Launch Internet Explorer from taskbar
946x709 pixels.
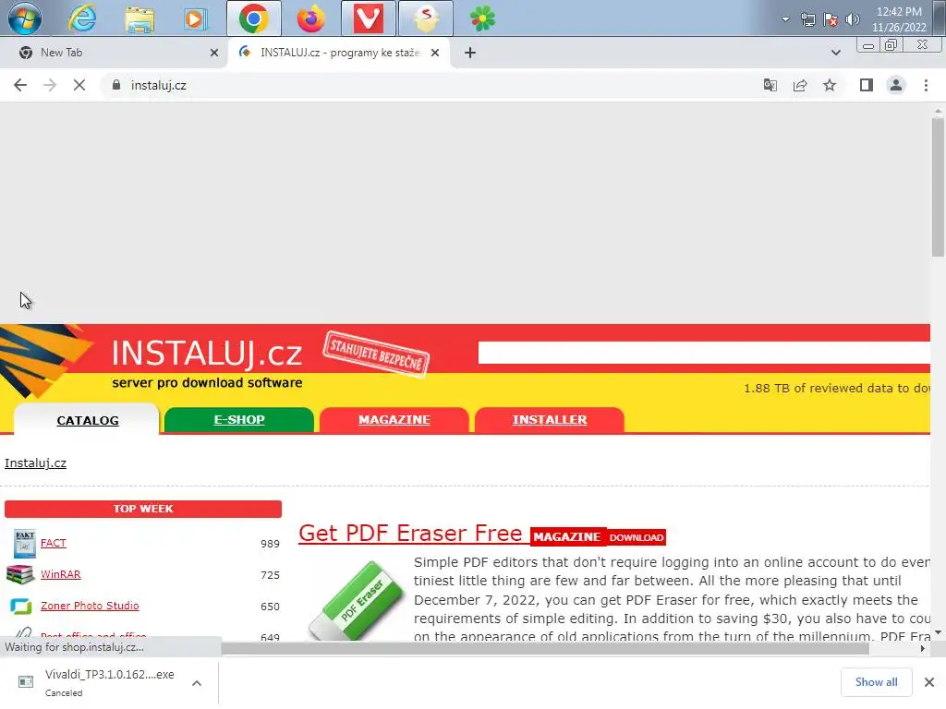[82, 18]
